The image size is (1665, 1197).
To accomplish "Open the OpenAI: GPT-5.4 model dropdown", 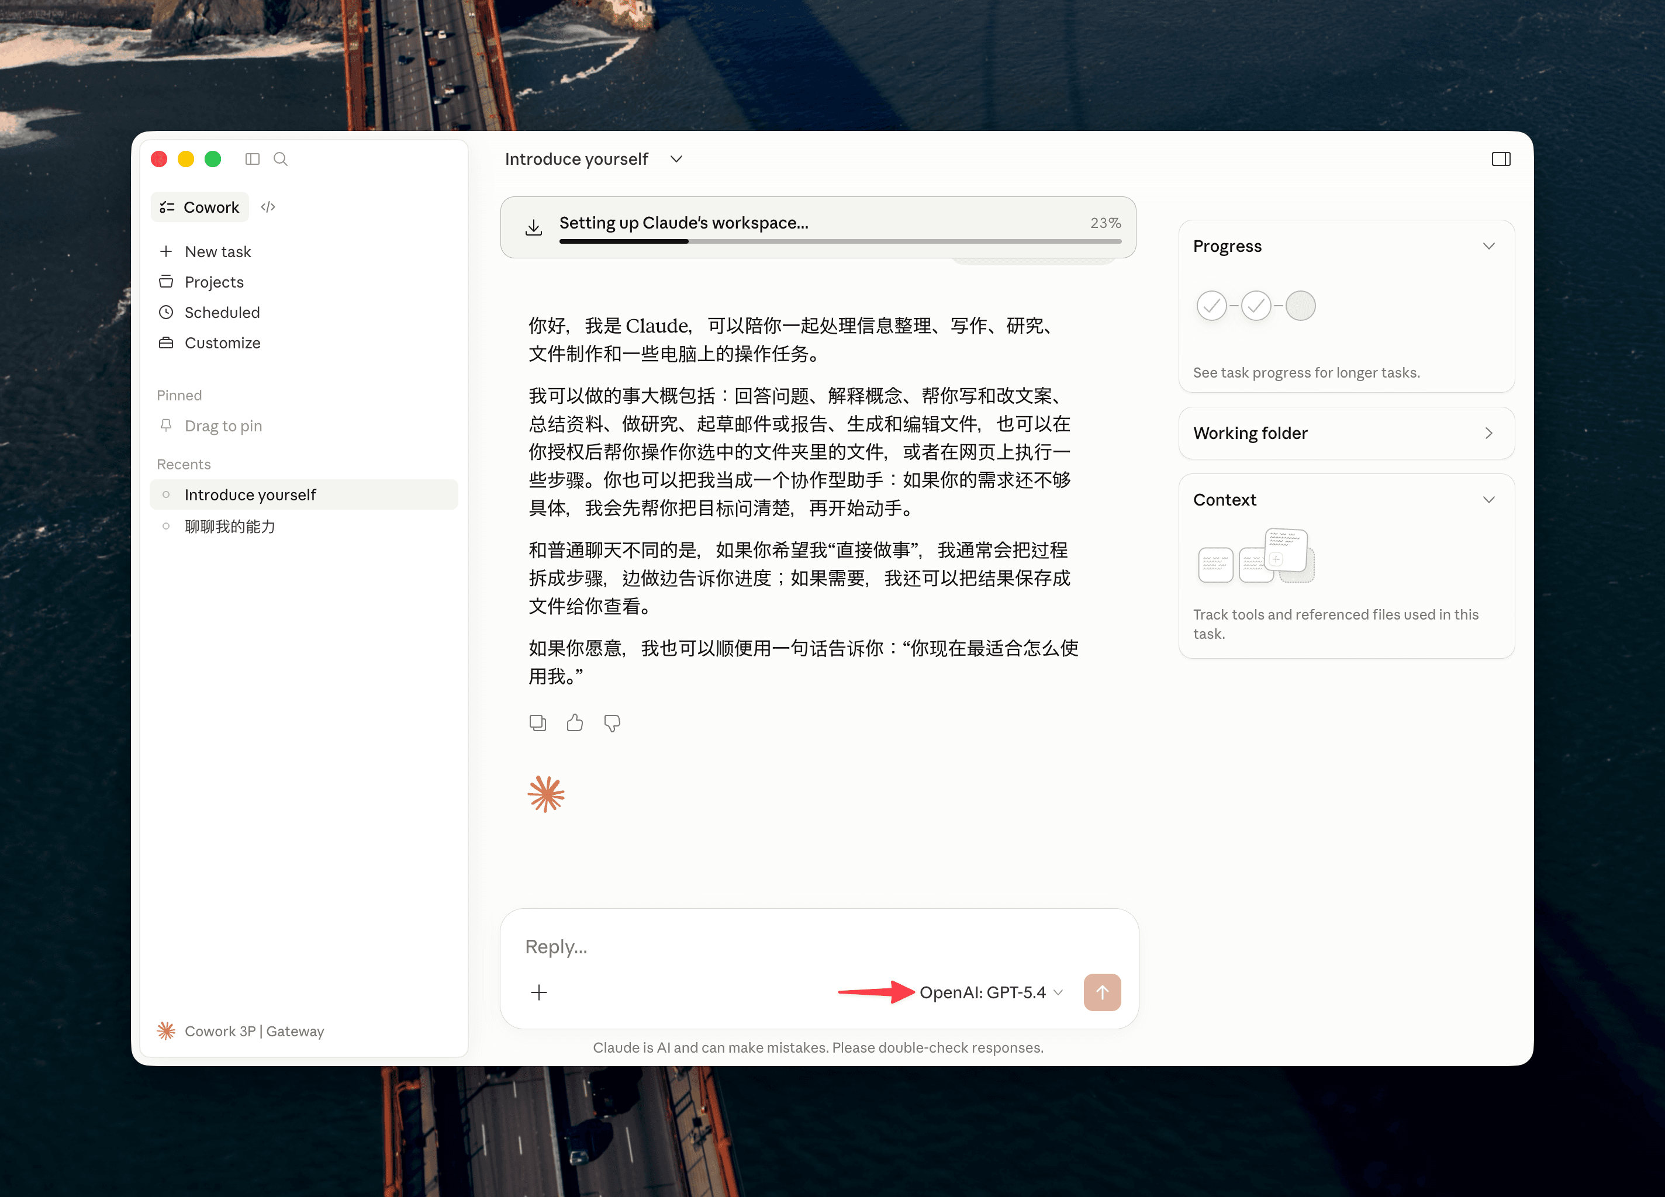I will 990,992.
